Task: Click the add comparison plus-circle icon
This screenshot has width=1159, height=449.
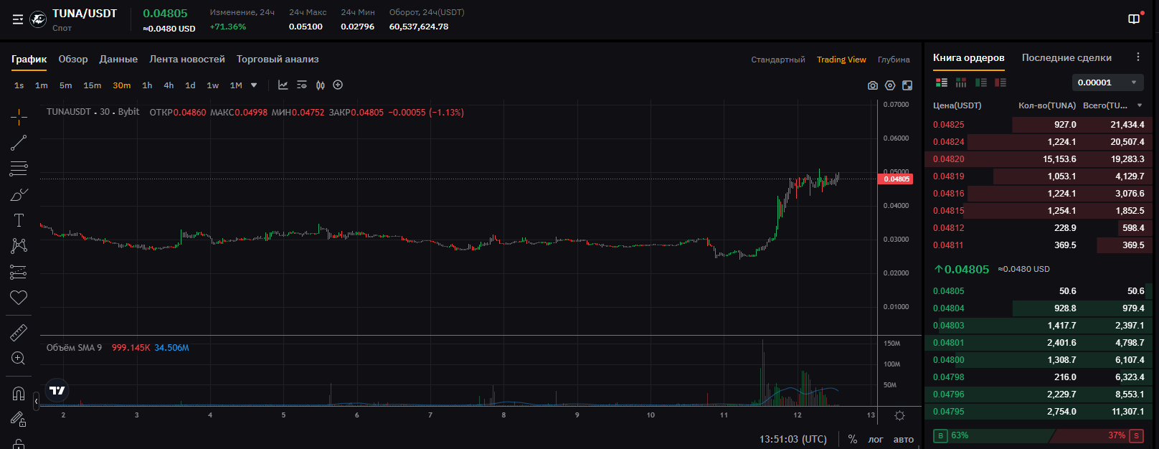Action: coord(338,85)
